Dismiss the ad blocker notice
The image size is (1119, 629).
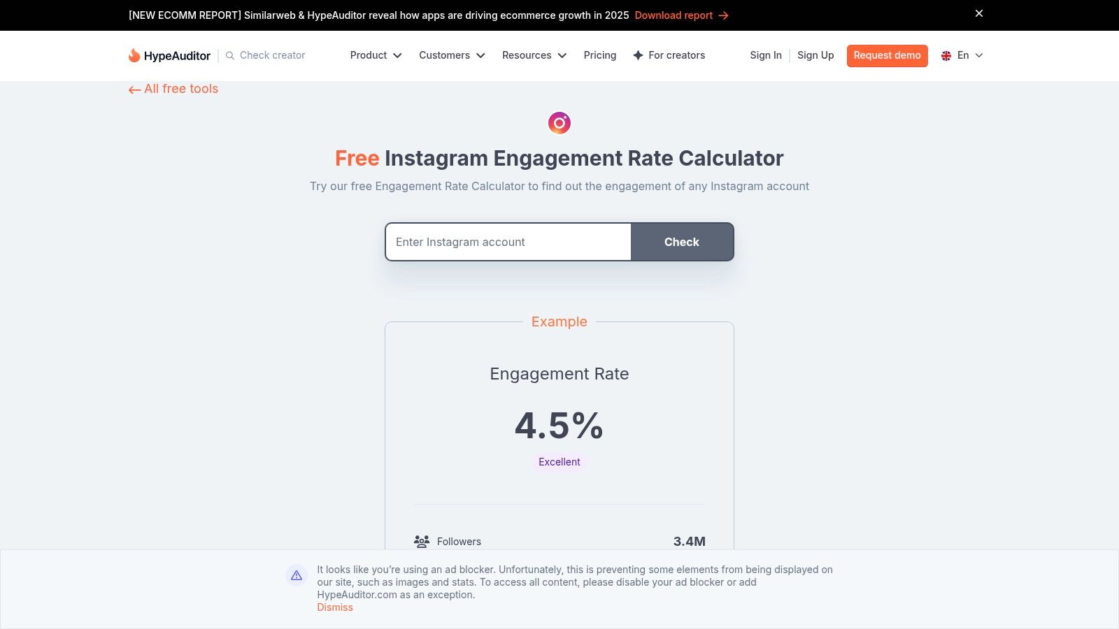tap(335, 607)
